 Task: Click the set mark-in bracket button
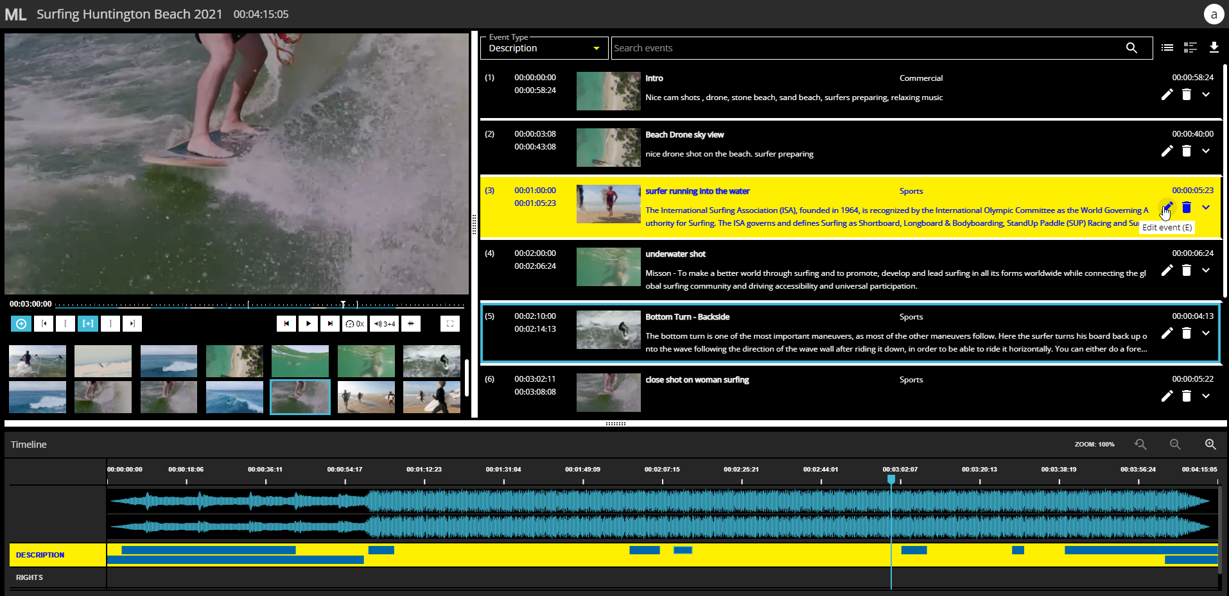coord(65,324)
